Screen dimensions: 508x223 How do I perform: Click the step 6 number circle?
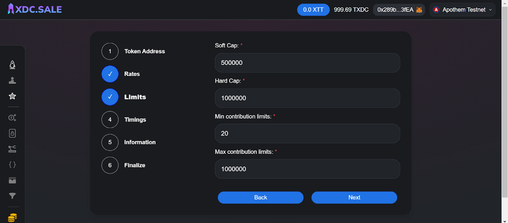pos(110,165)
